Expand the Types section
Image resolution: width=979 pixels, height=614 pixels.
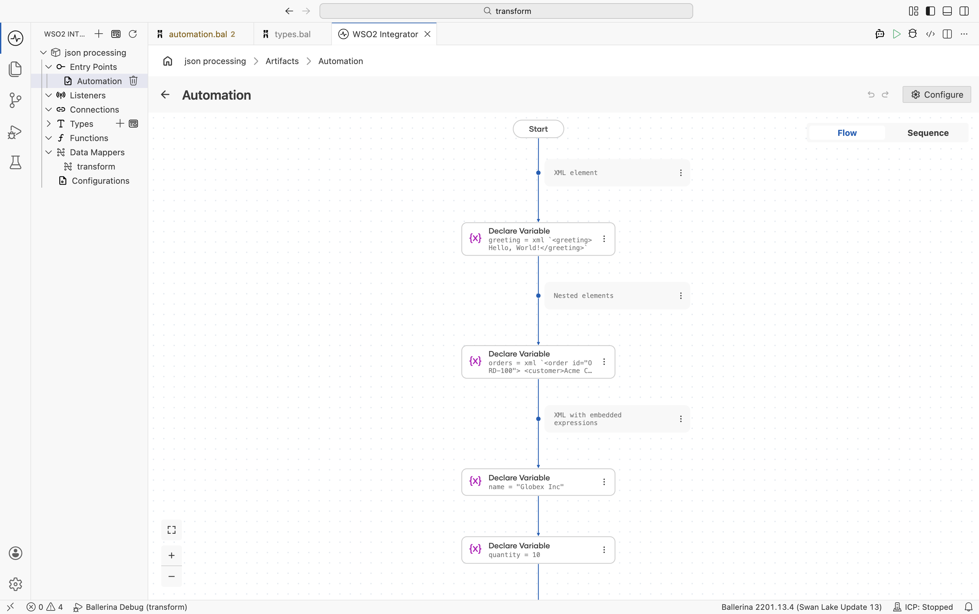pyautogui.click(x=48, y=124)
